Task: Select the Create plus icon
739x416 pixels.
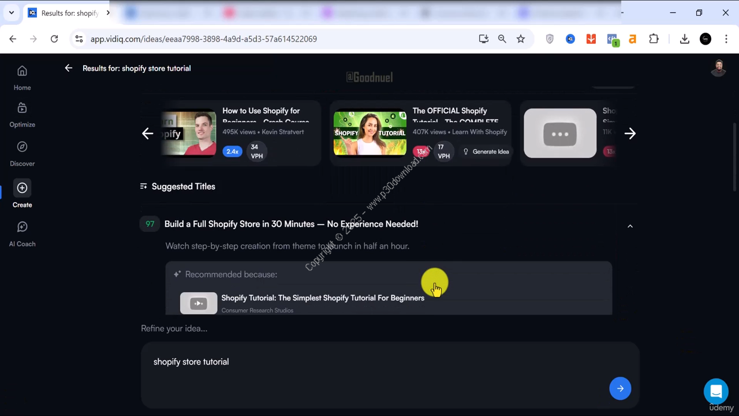Action: (x=22, y=188)
